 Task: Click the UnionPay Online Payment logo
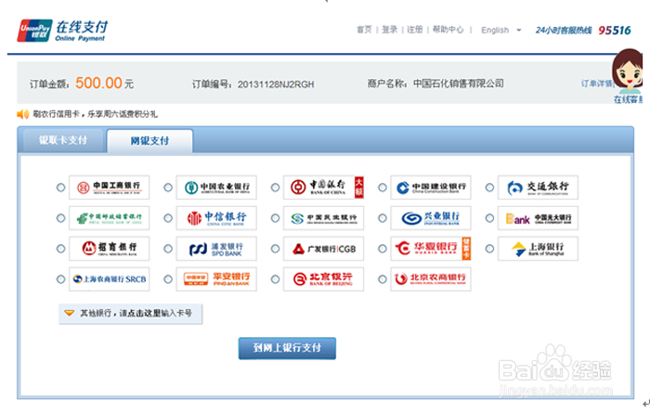(x=62, y=31)
